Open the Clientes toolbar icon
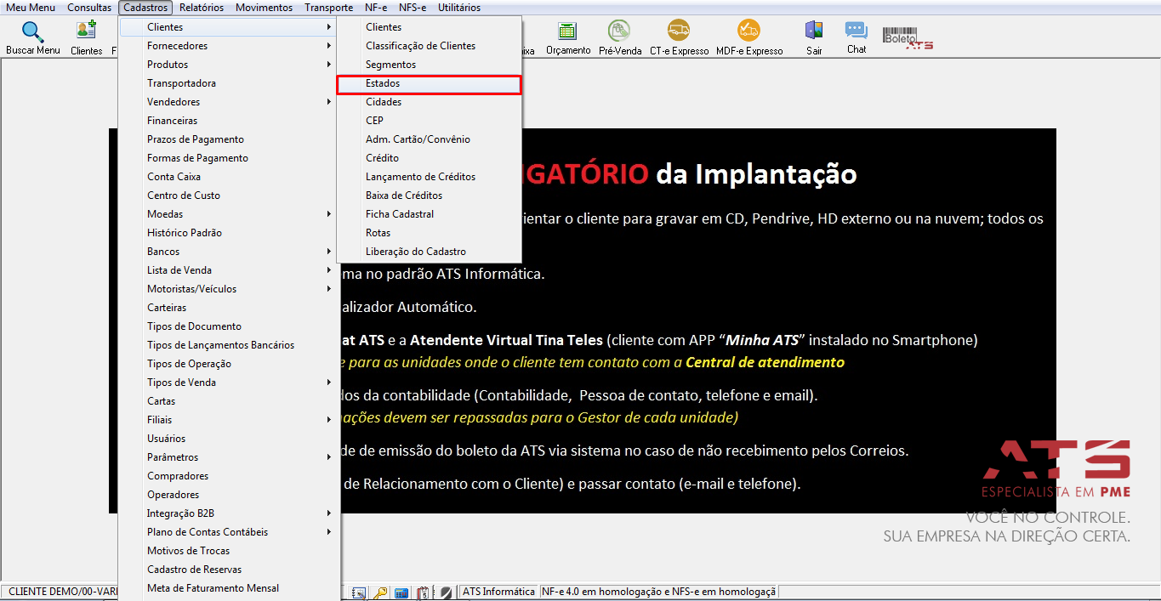This screenshot has height=601, width=1161. coord(86,32)
